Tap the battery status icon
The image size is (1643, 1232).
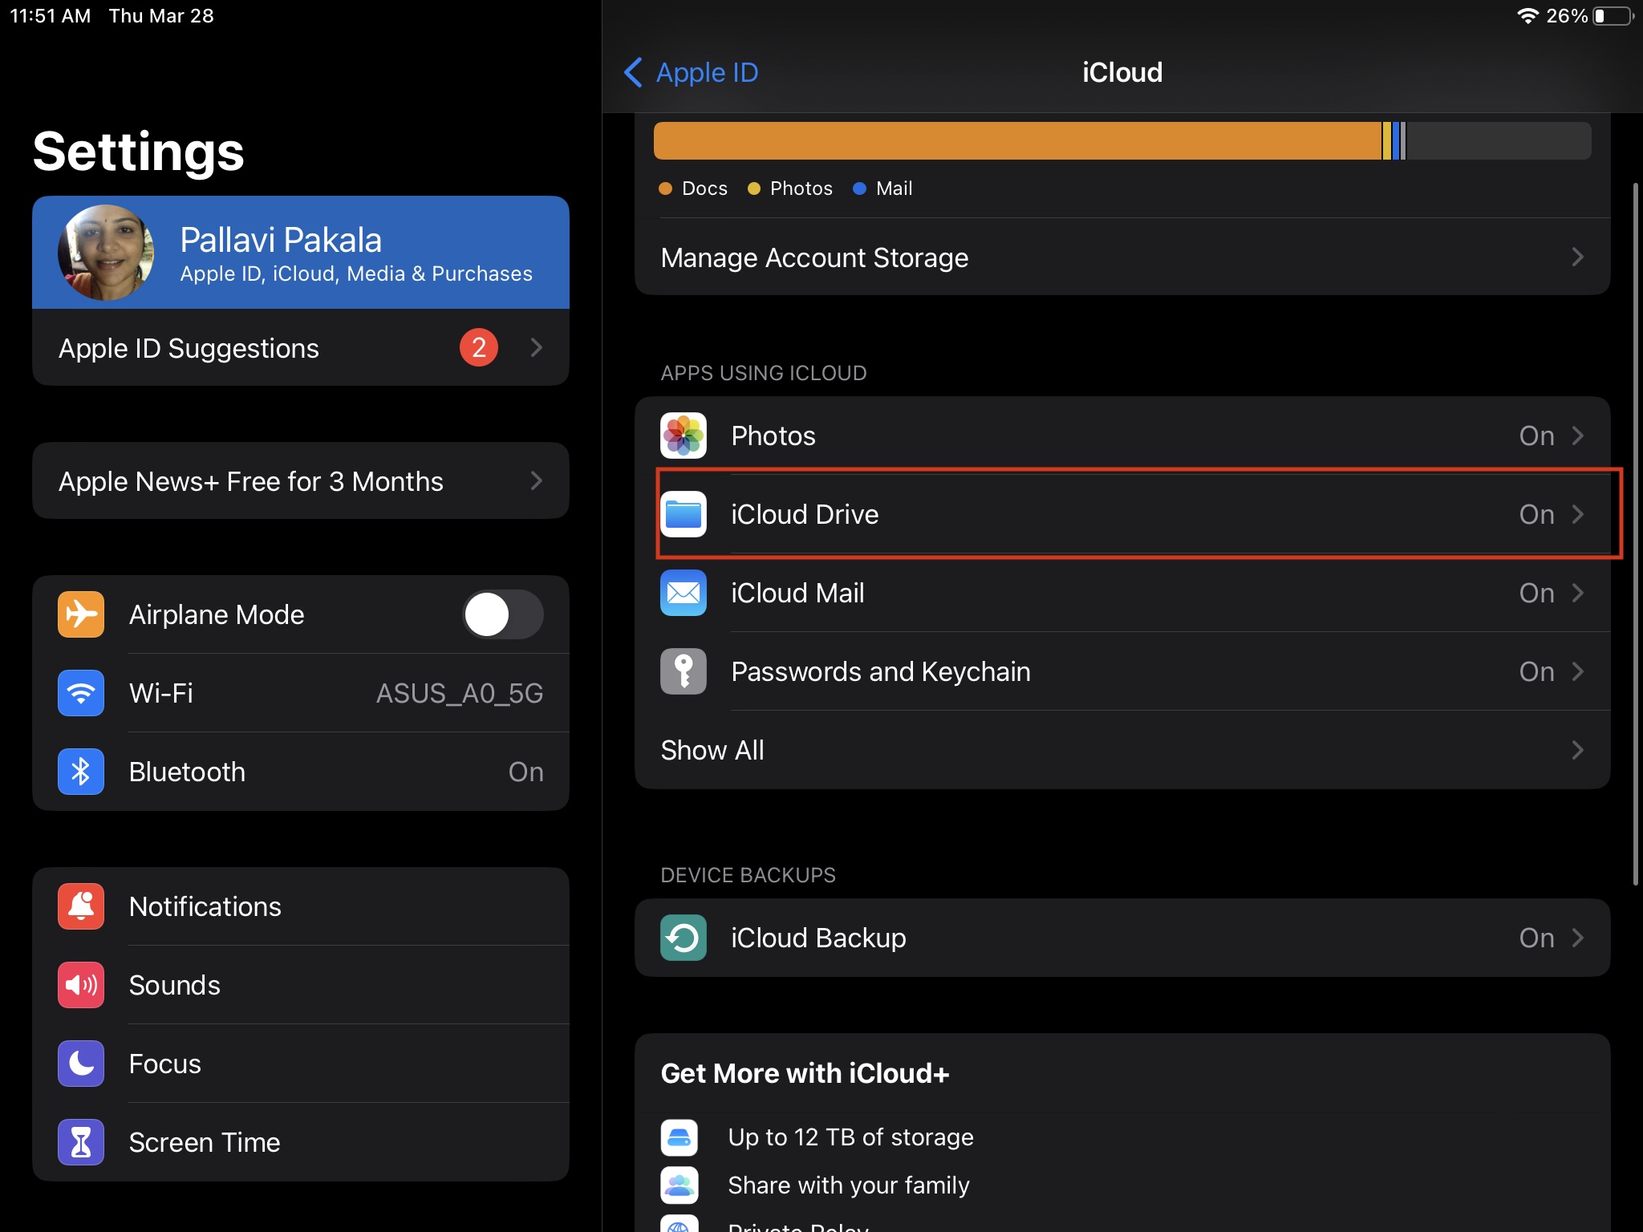1613,16
